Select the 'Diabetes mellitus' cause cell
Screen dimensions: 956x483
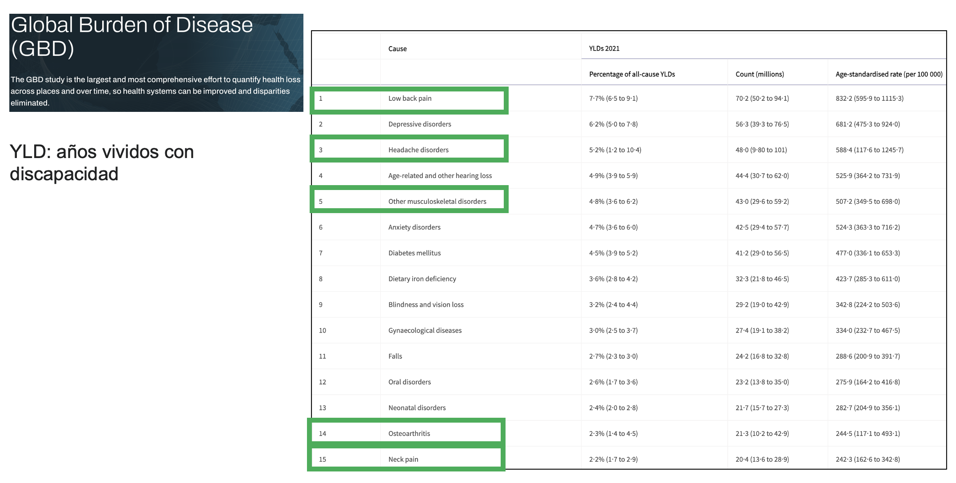(414, 253)
